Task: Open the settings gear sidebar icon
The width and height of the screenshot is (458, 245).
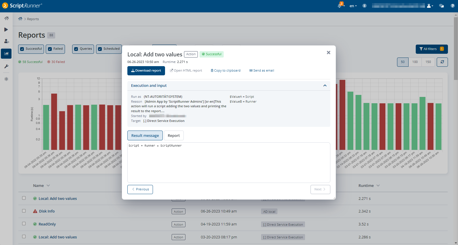Action: tap(6, 79)
